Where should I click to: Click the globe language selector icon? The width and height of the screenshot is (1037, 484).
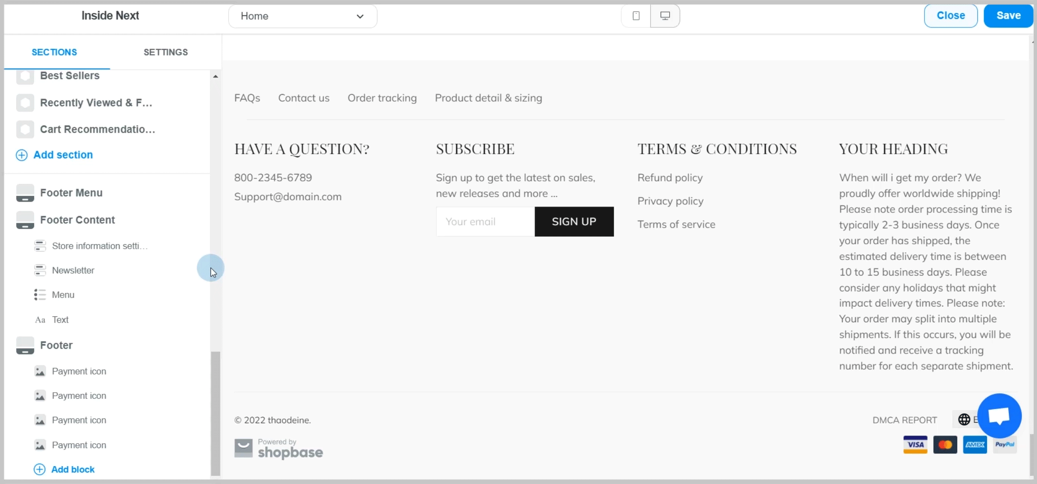coord(964,419)
